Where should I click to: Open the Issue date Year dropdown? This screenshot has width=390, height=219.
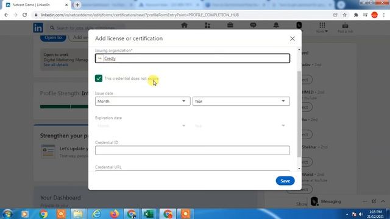[241, 102]
